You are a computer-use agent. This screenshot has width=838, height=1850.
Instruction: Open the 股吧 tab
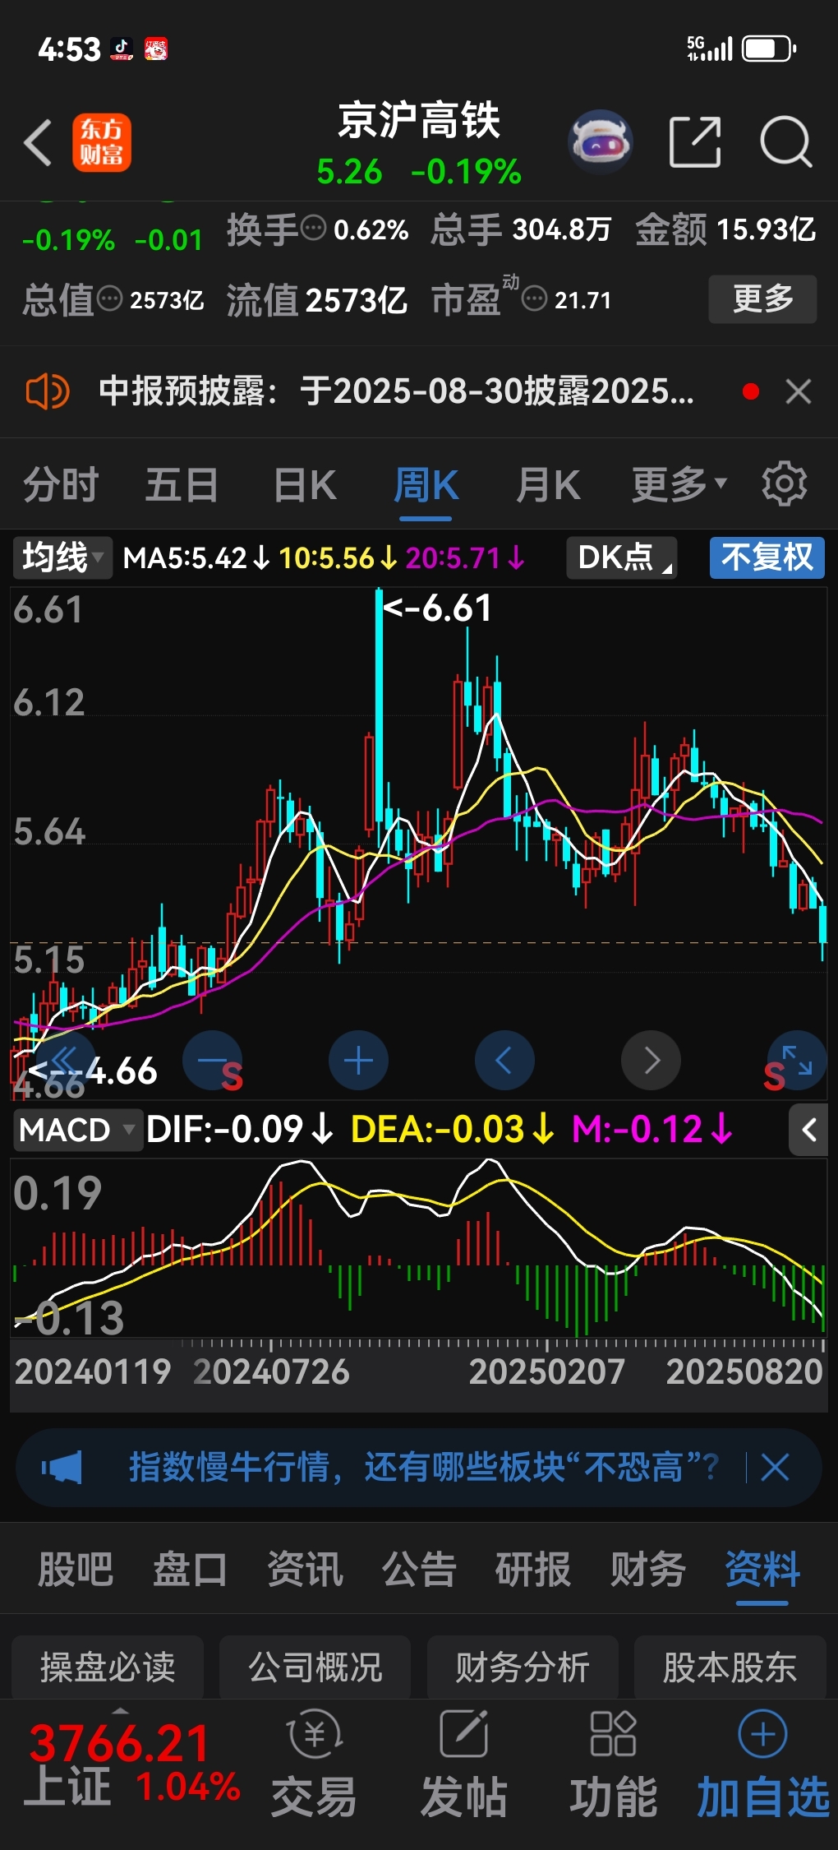(76, 1569)
